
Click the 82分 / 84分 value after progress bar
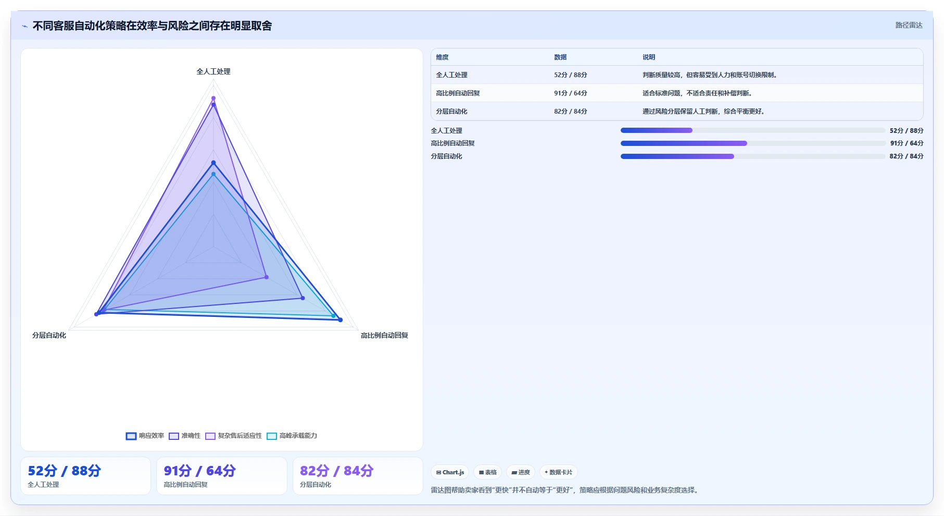[907, 156]
